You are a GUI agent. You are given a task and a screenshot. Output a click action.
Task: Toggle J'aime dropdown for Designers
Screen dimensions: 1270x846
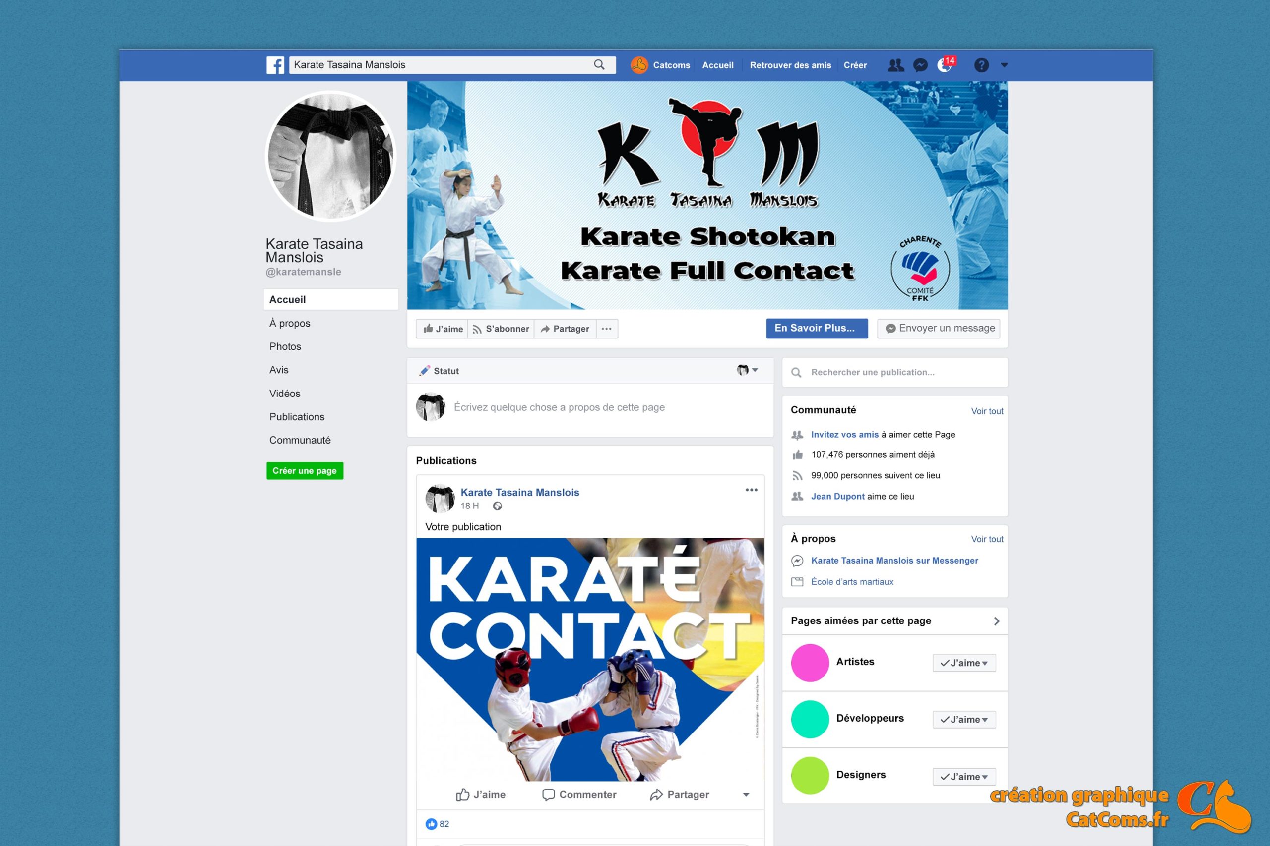[964, 777]
